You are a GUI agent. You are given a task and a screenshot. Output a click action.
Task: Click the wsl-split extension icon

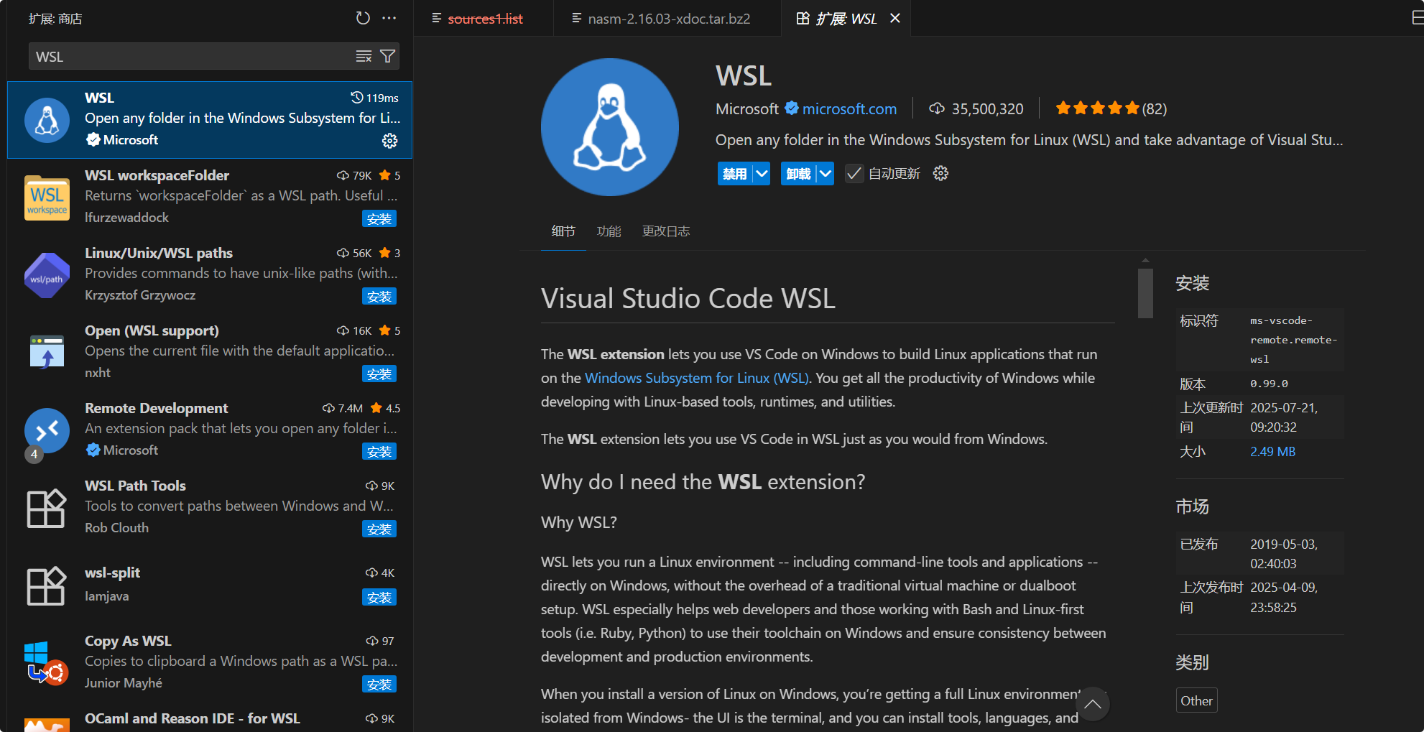[46, 585]
